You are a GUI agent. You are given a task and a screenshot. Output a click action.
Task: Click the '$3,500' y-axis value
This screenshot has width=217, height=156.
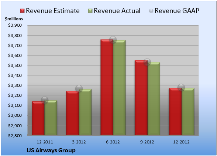coord(15,65)
